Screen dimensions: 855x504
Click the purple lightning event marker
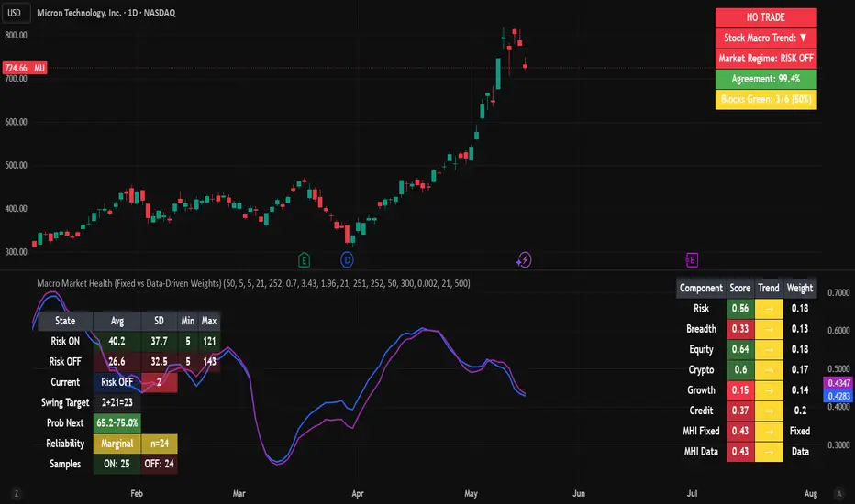tap(524, 260)
